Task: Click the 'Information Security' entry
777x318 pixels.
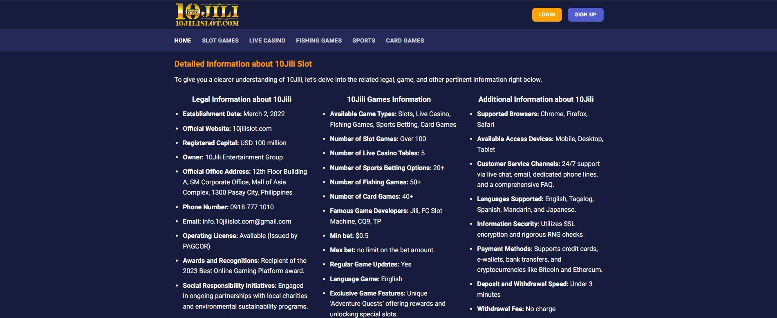Action: [530, 229]
